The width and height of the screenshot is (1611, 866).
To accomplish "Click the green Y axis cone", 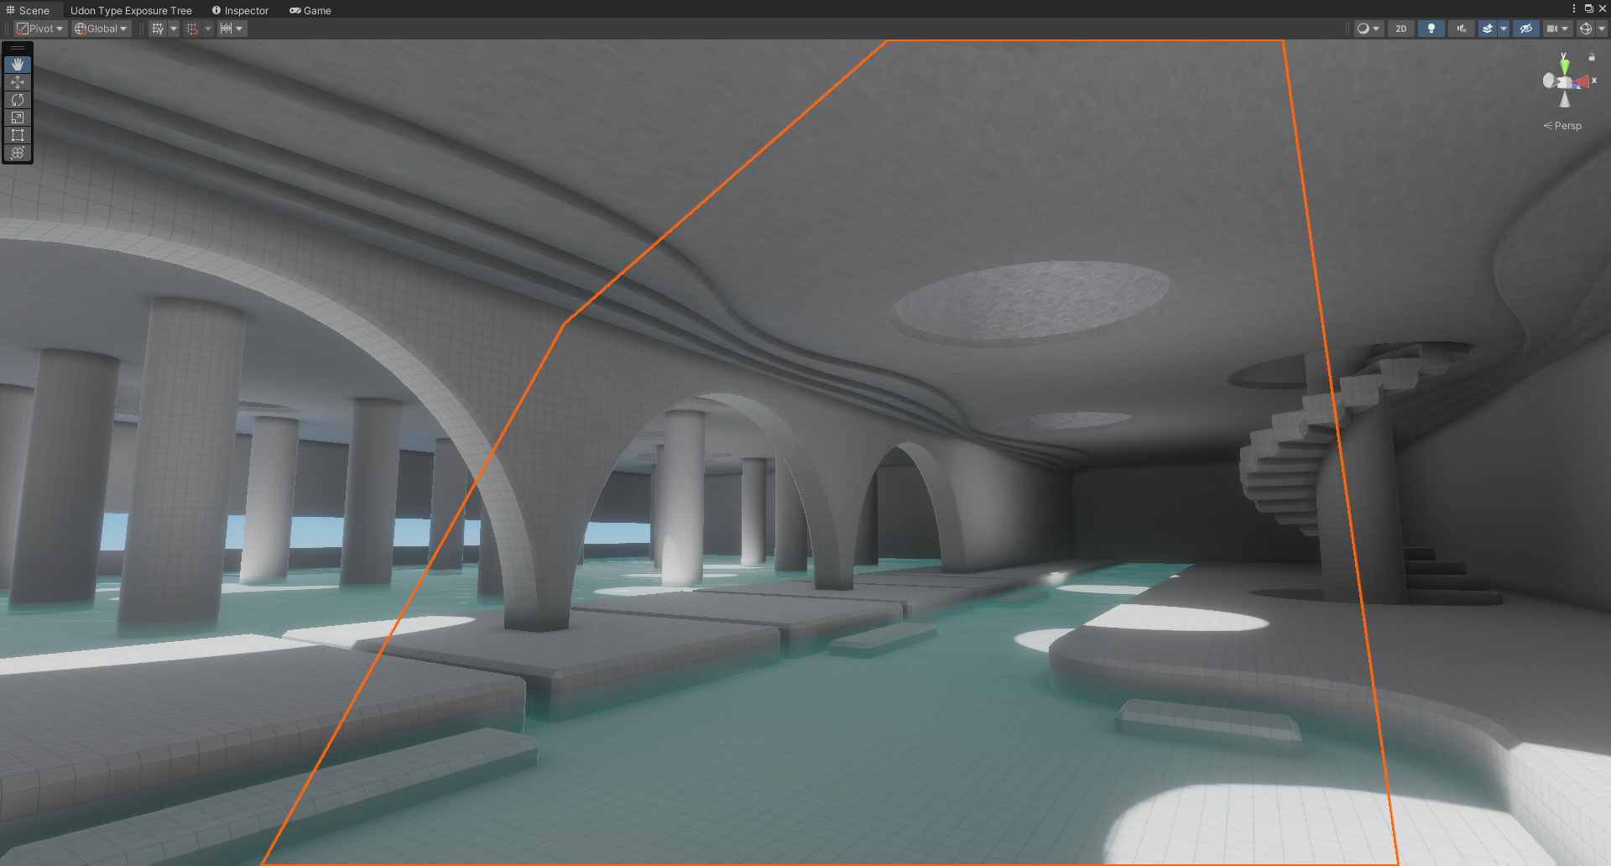I will [1565, 65].
